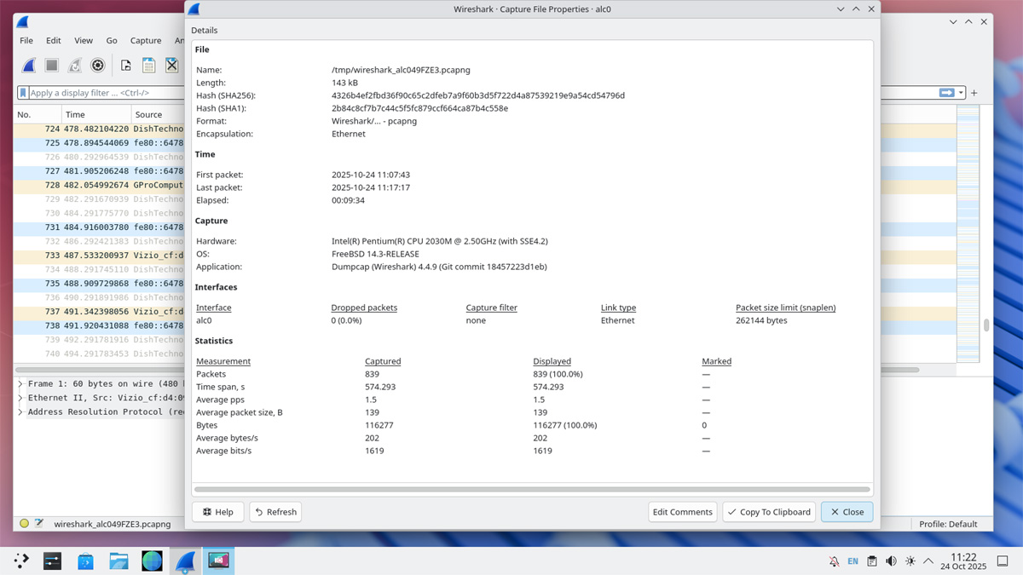This screenshot has height=575, width=1023.
Task: Click the display filter bookmark icon
Action: [x=24, y=93]
